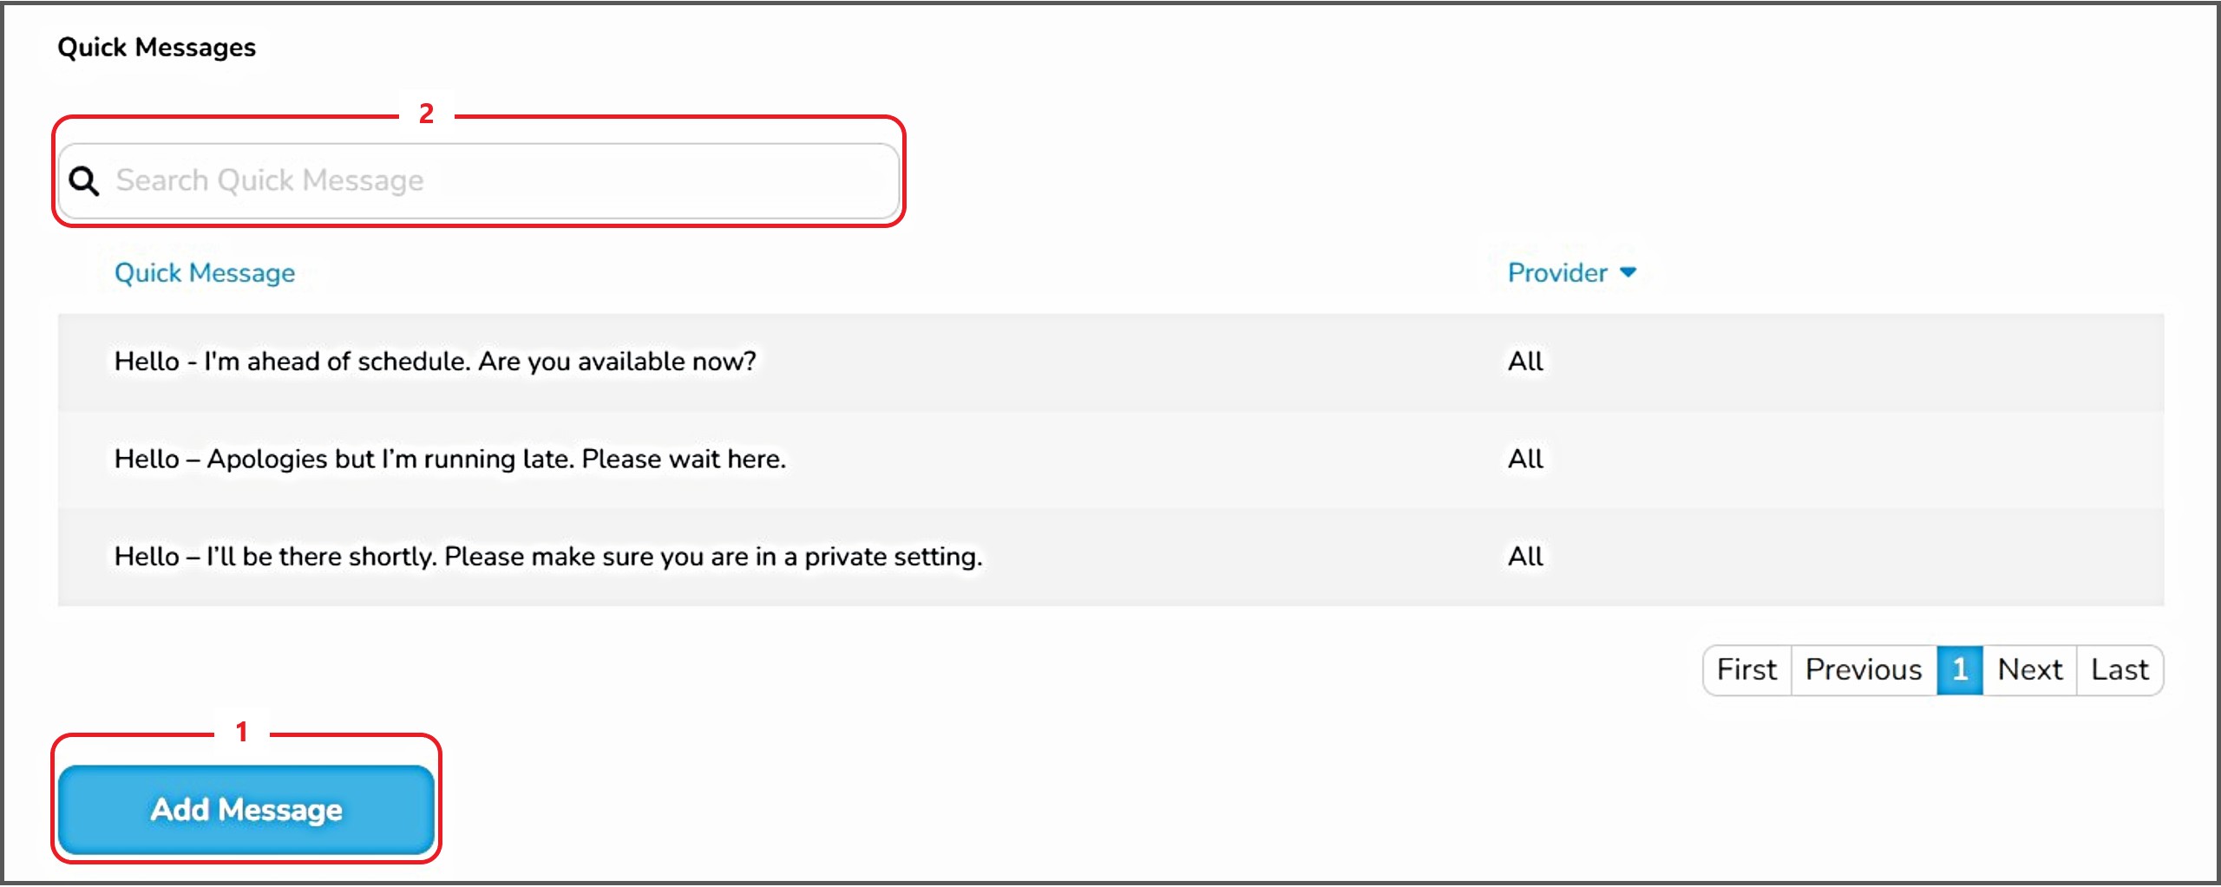This screenshot has height=887, width=2221.
Task: Click provider "All" for be-there-shortly message
Action: 1525,557
